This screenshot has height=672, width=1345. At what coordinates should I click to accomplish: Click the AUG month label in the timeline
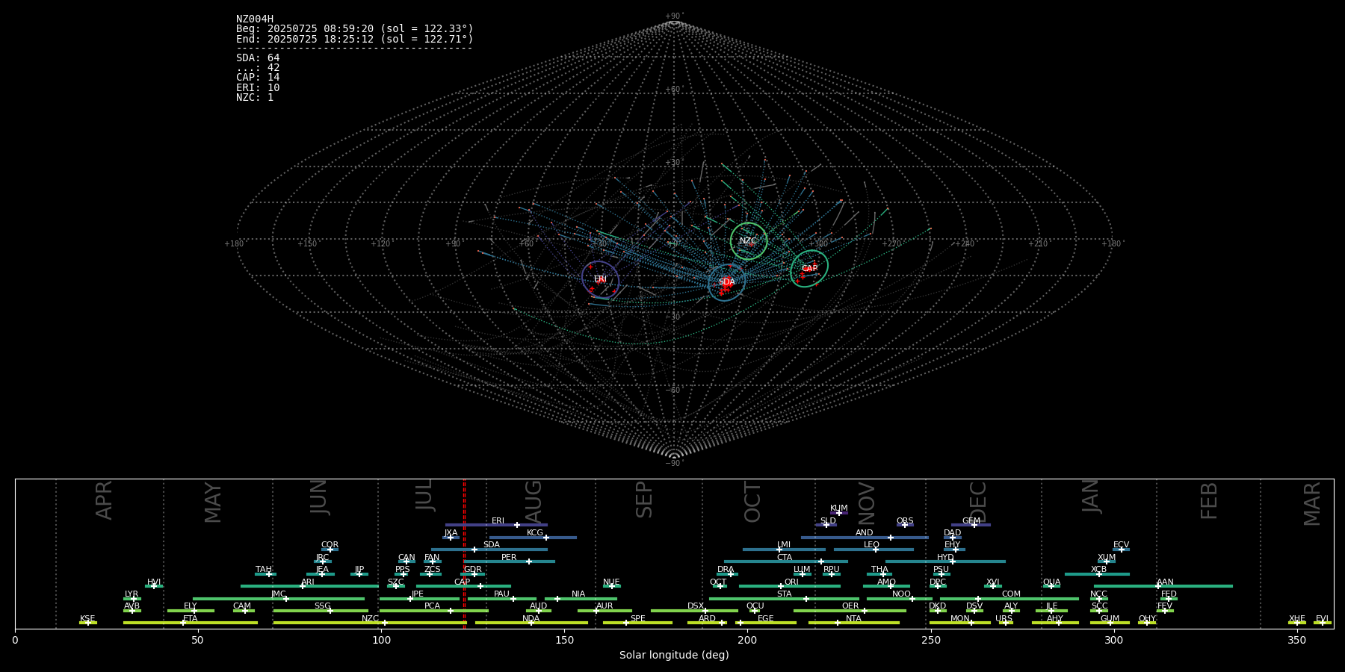pyautogui.click(x=534, y=501)
